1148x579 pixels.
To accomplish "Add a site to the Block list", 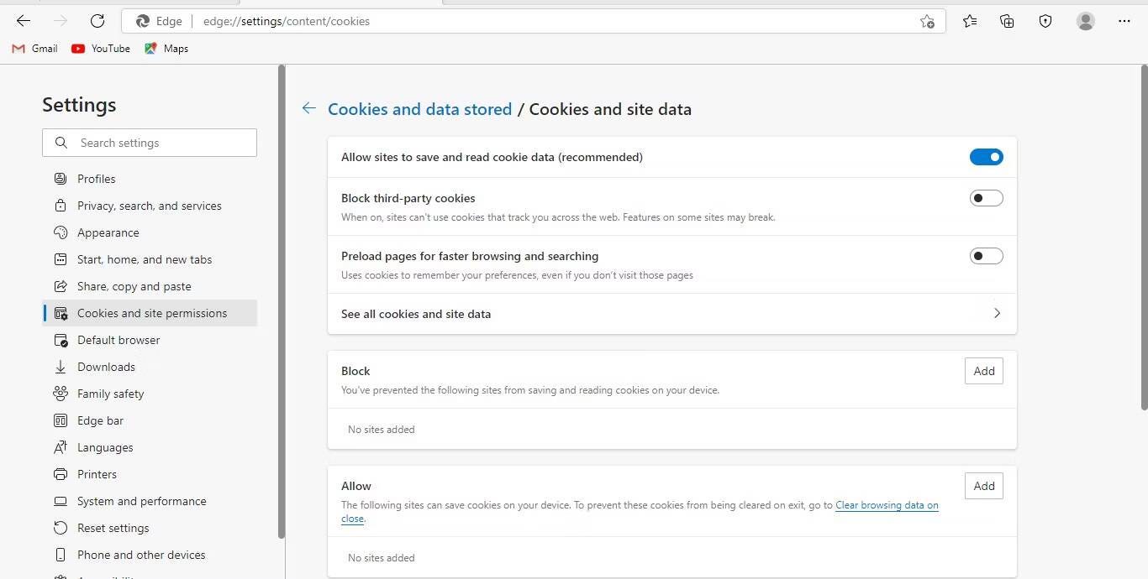I will 983,370.
